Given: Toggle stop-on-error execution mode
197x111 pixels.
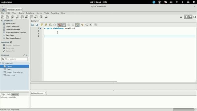Looking at the screenshot, I should pos(59,25).
